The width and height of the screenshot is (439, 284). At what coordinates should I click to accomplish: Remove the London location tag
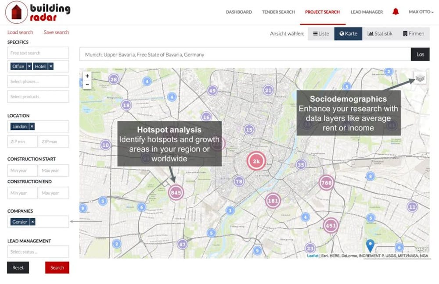coord(32,126)
